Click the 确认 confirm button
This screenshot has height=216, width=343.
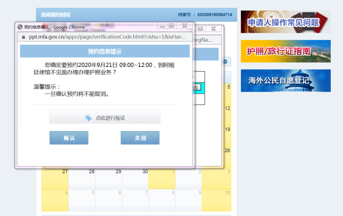pos(69,138)
